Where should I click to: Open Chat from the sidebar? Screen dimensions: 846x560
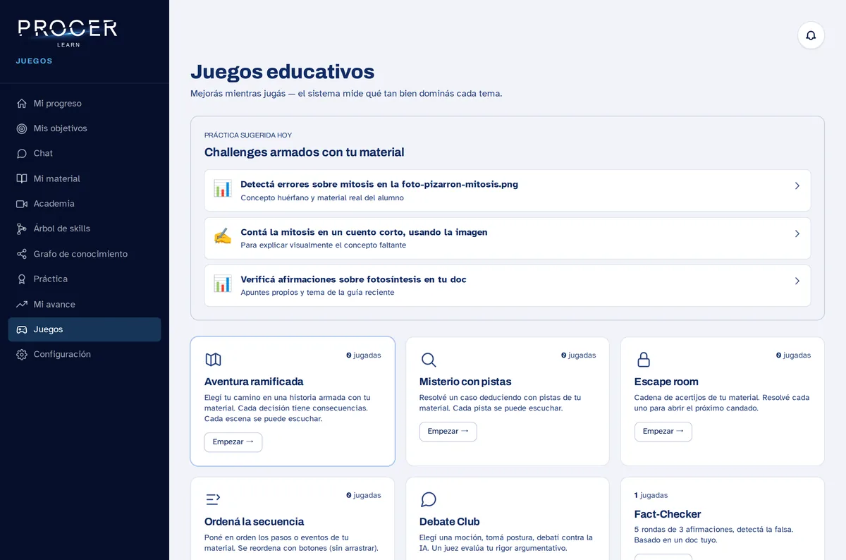85,154
